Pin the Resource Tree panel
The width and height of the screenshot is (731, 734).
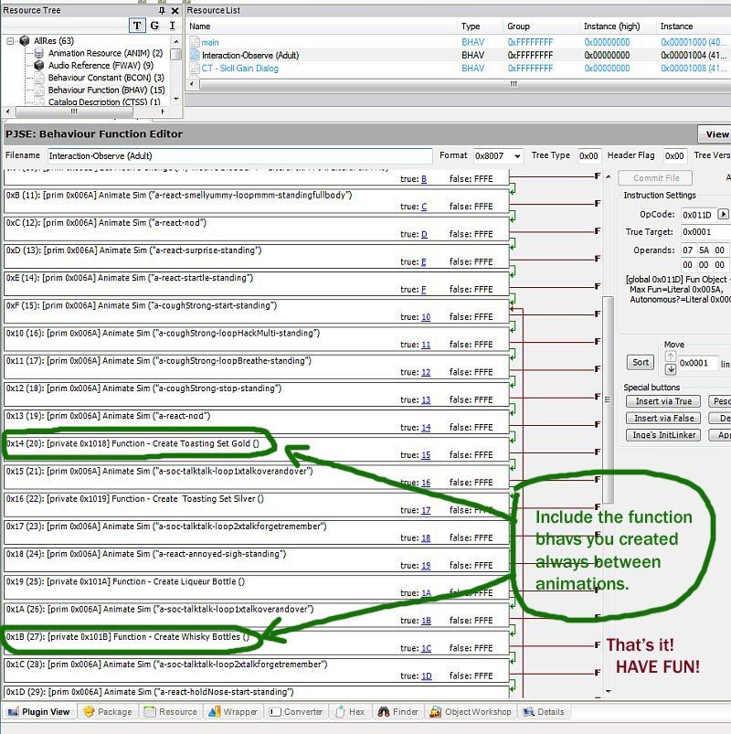(162, 10)
